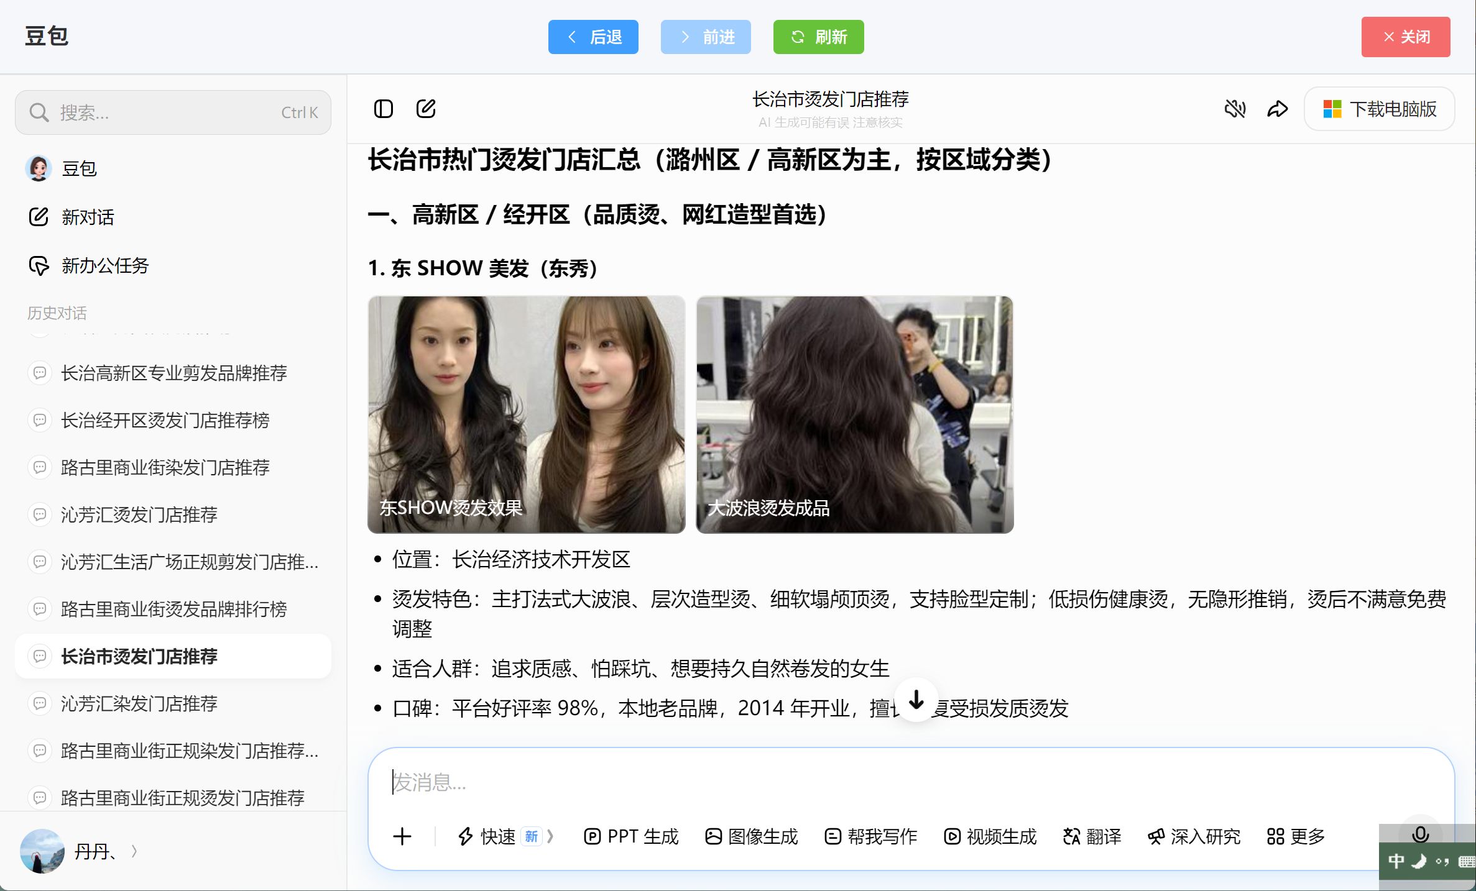Open PPT 生成 tool
The height and width of the screenshot is (891, 1476).
click(x=631, y=836)
